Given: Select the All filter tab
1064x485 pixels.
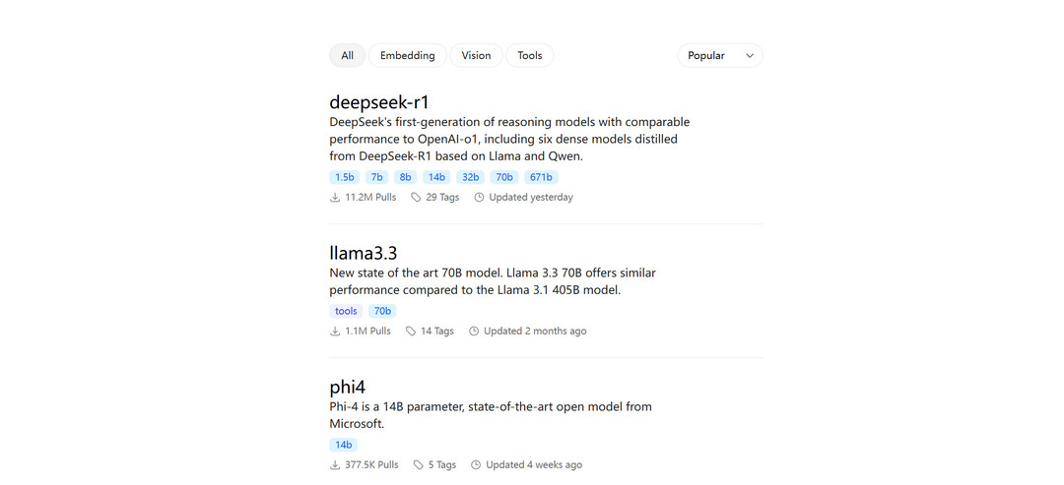Looking at the screenshot, I should (x=347, y=56).
